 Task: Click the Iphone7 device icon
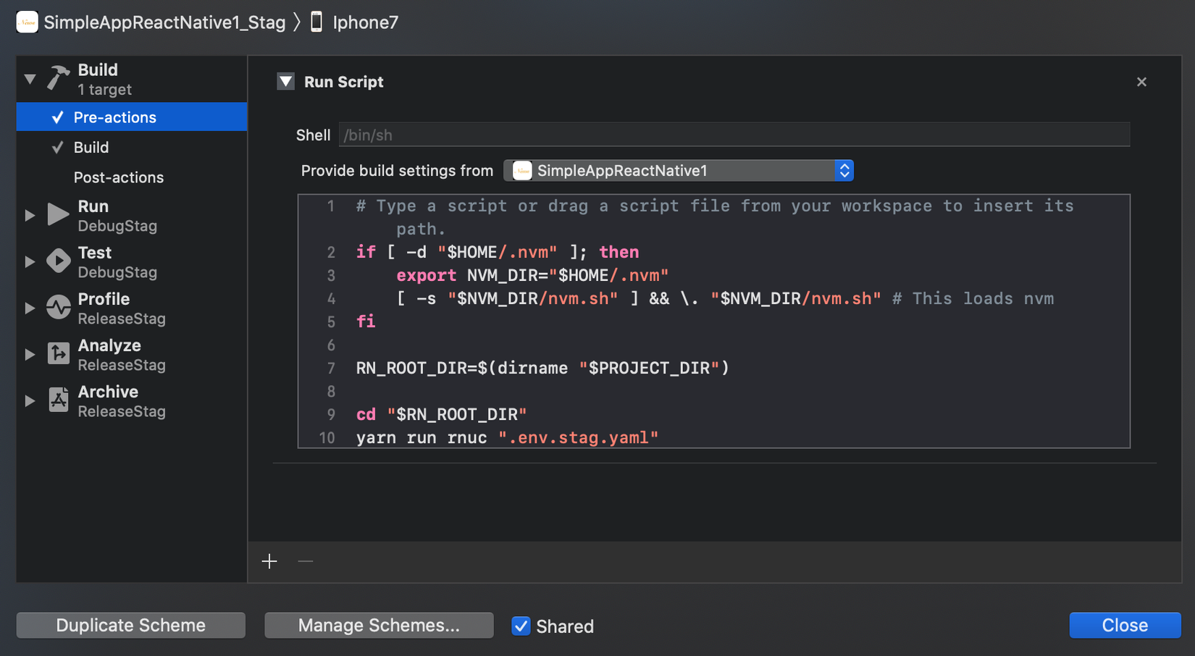(316, 22)
